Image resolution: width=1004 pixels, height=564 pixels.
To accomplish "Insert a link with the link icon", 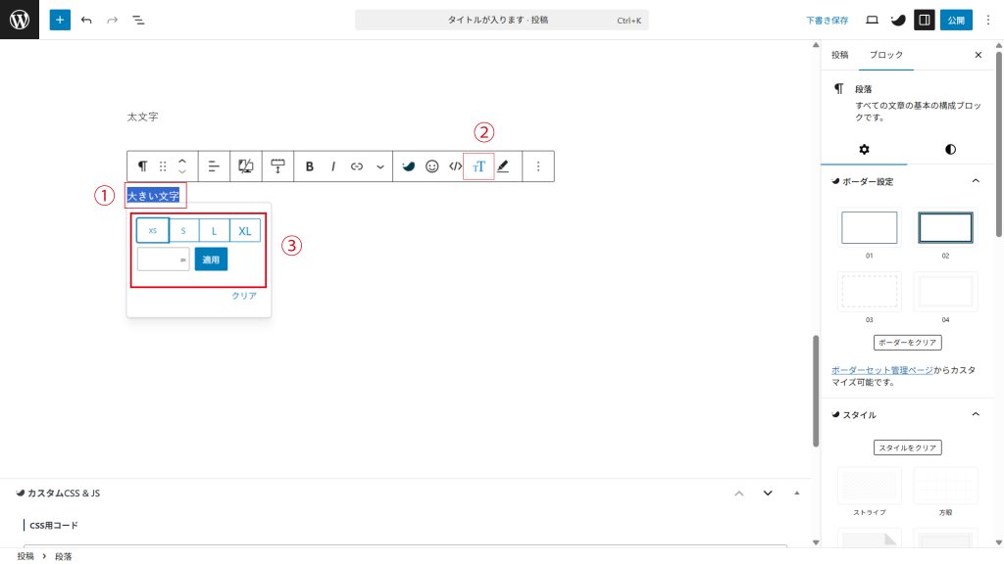I will coord(357,166).
